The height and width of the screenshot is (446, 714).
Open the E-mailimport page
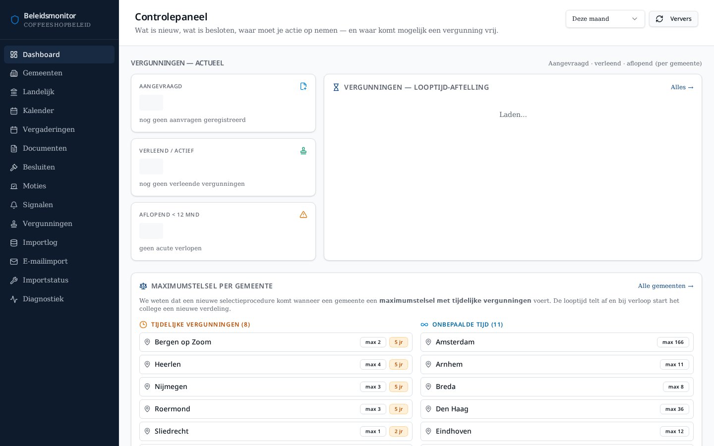coord(59,262)
